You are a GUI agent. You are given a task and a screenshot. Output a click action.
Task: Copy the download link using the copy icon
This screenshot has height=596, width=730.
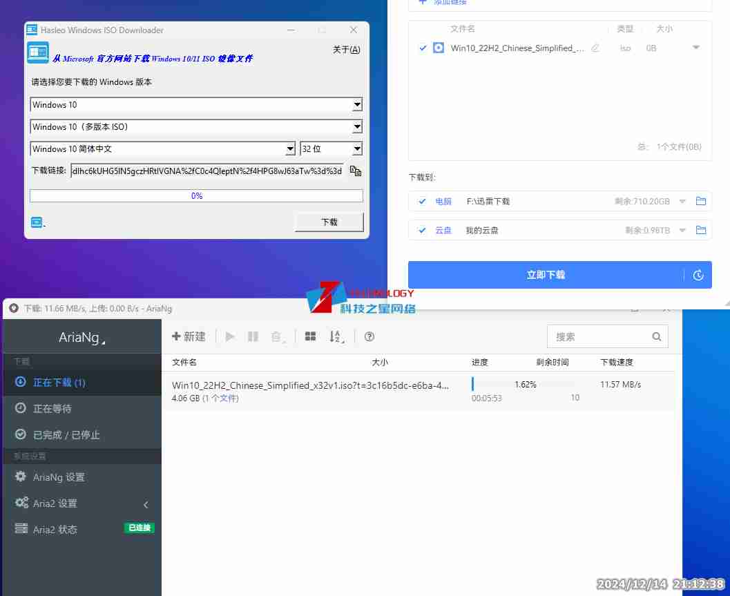(355, 171)
